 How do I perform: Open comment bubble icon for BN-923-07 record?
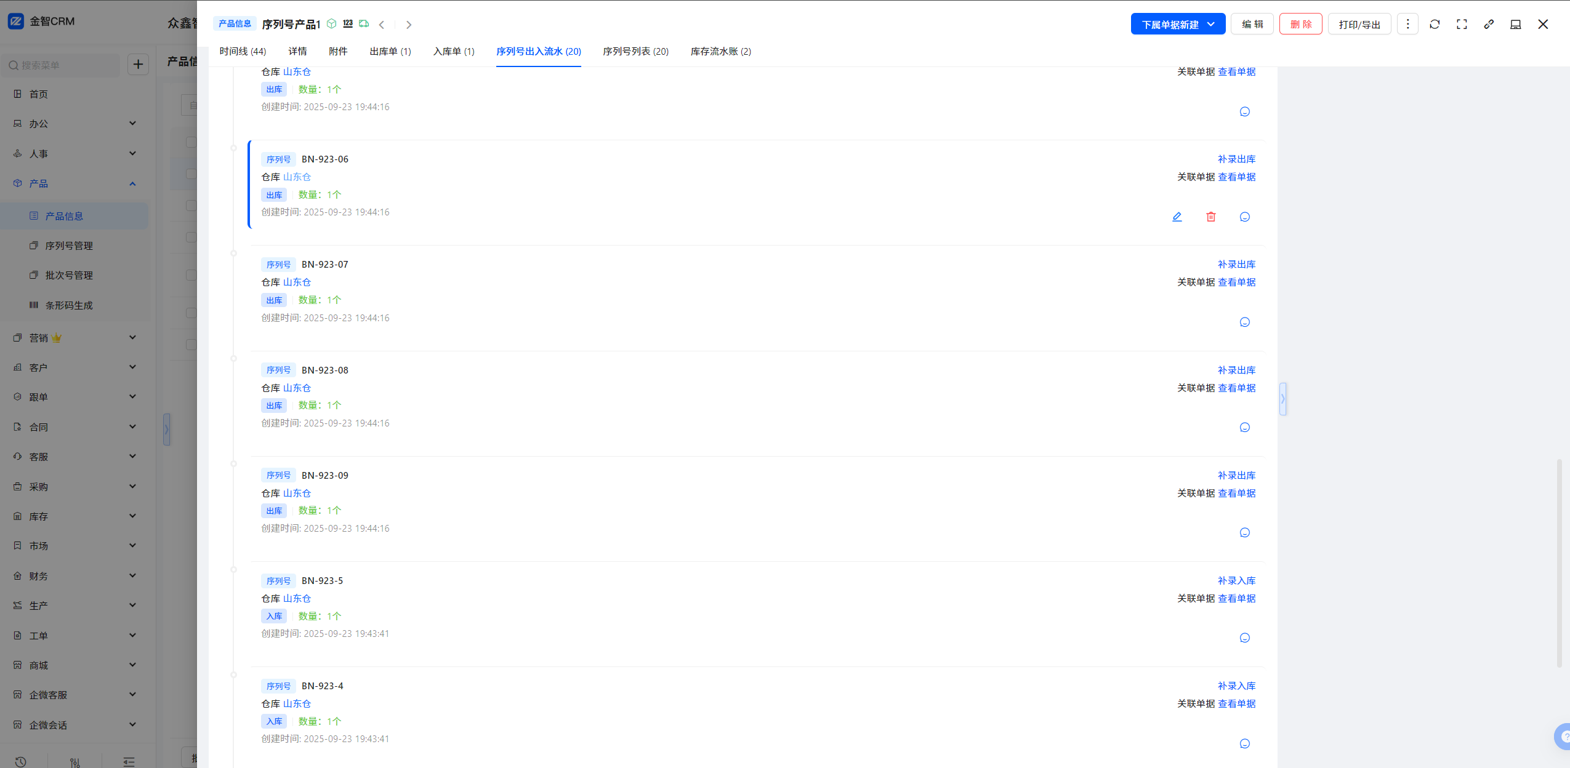click(x=1244, y=322)
